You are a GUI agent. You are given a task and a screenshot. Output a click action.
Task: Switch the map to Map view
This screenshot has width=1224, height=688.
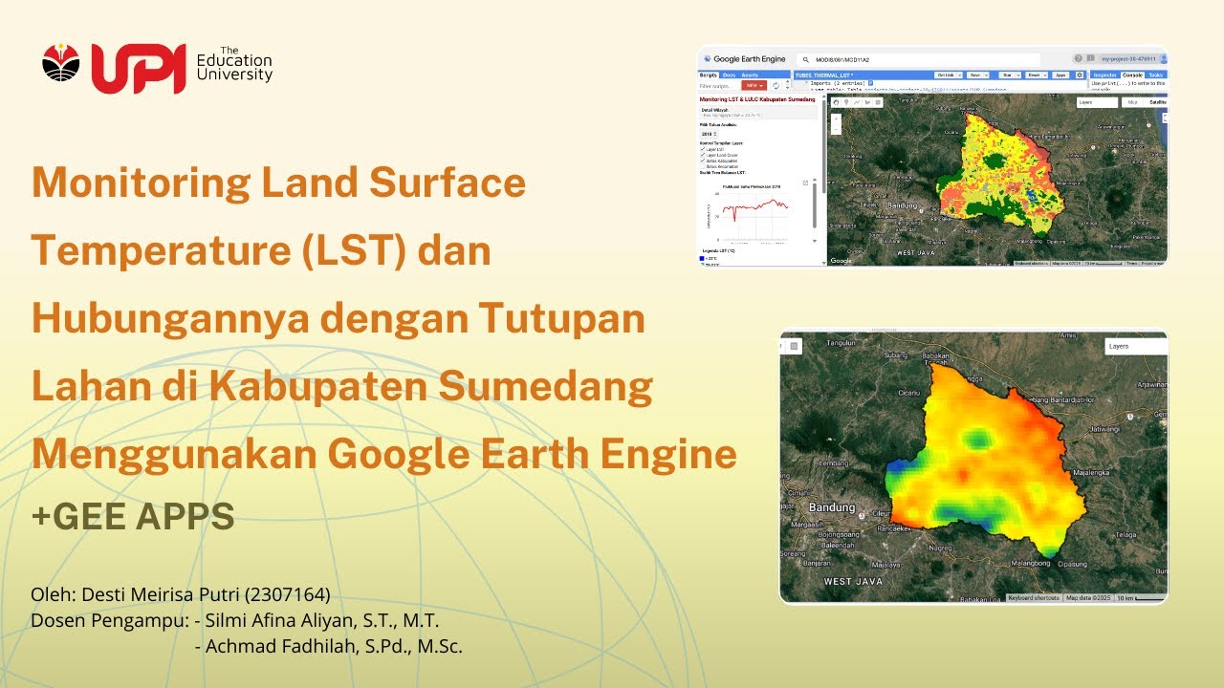1132,102
